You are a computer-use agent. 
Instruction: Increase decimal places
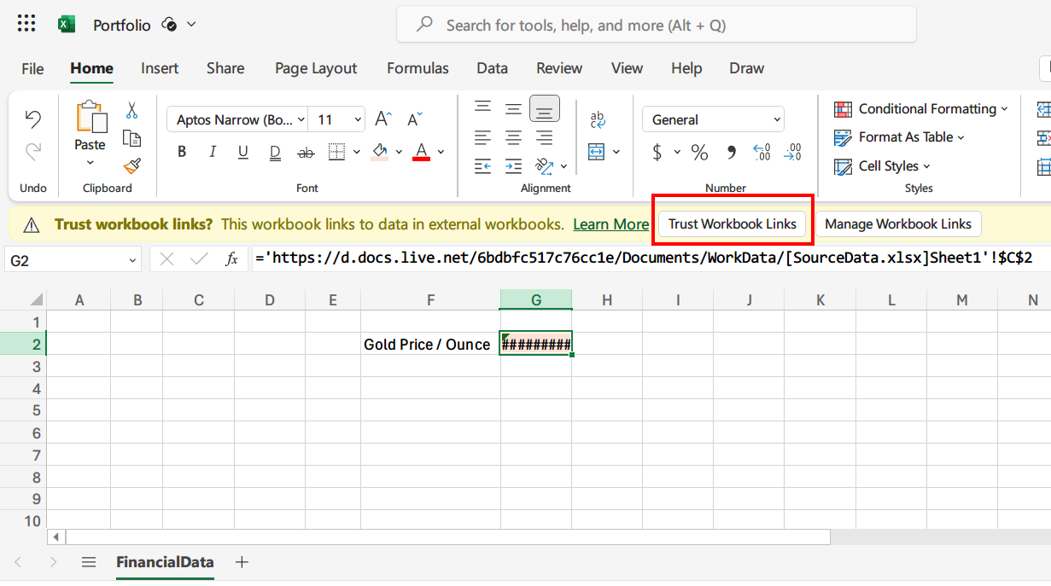tap(761, 154)
